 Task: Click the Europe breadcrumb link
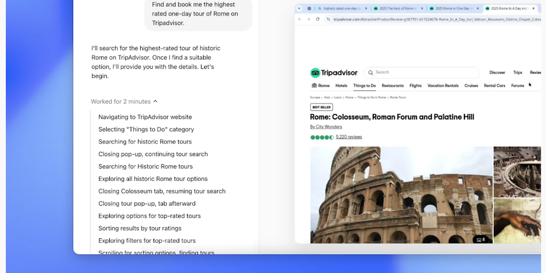(315, 98)
